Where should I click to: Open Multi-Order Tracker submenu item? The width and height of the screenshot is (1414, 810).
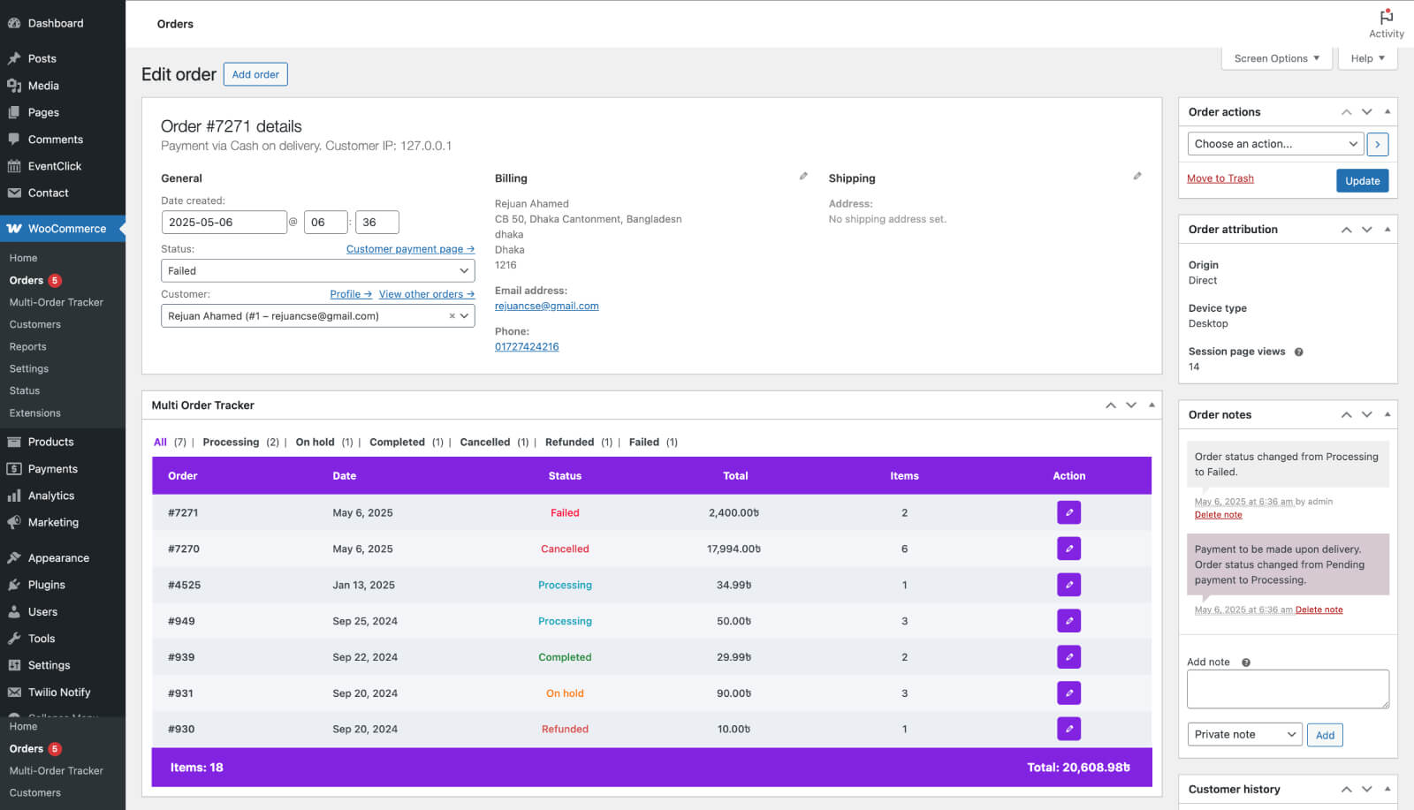coord(57,302)
